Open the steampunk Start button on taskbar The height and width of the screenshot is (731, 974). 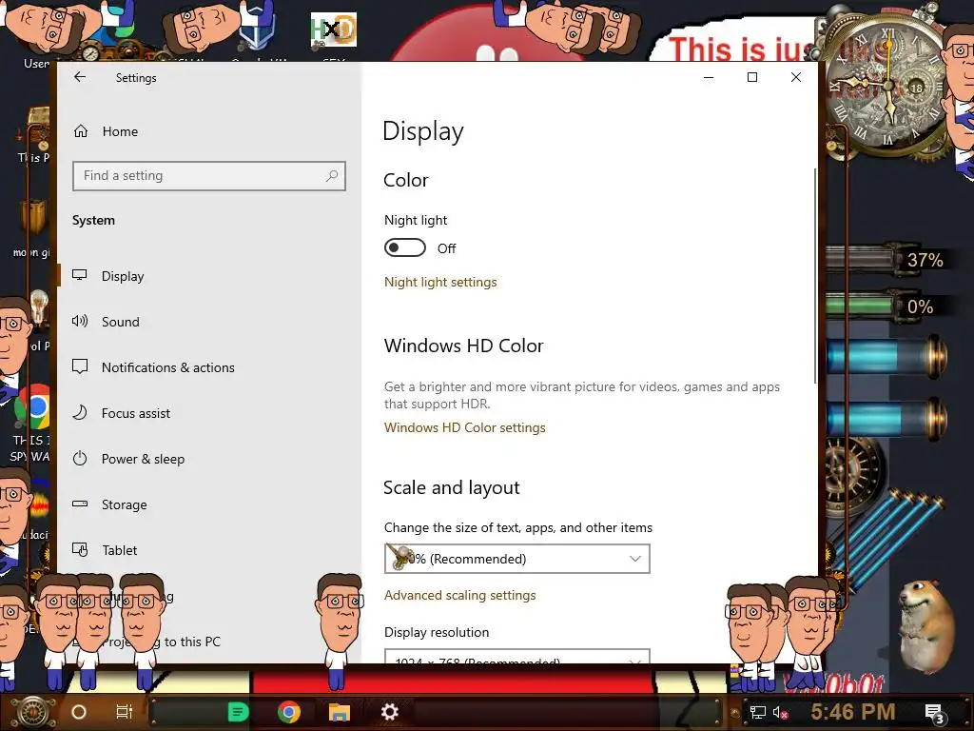(x=33, y=712)
